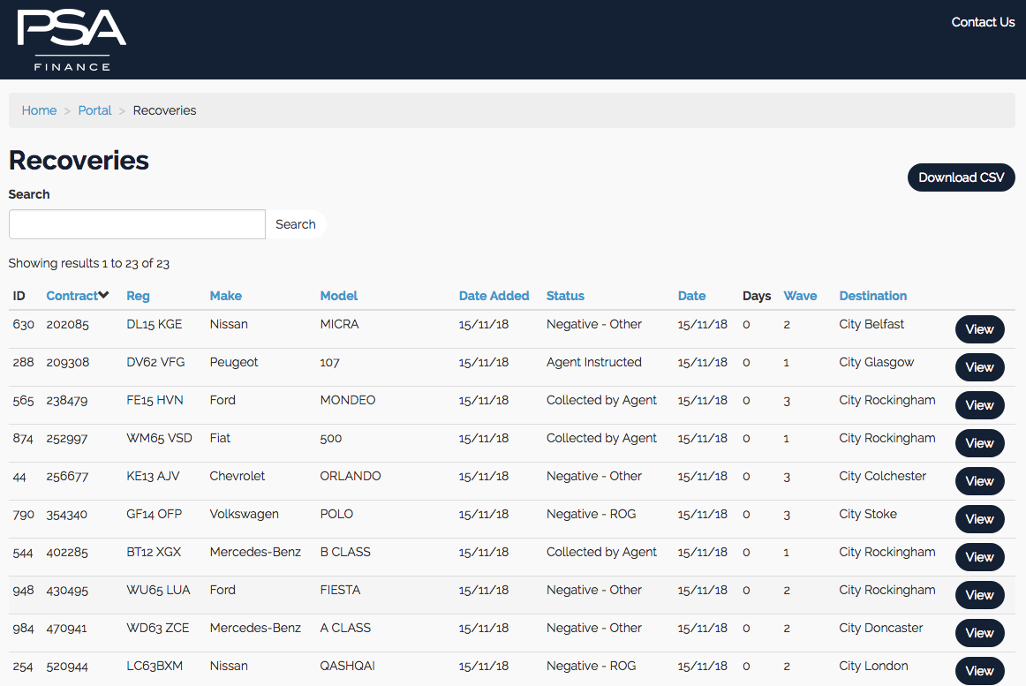The height and width of the screenshot is (686, 1026).
Task: Click the Peugeot make cell
Action: click(x=234, y=362)
